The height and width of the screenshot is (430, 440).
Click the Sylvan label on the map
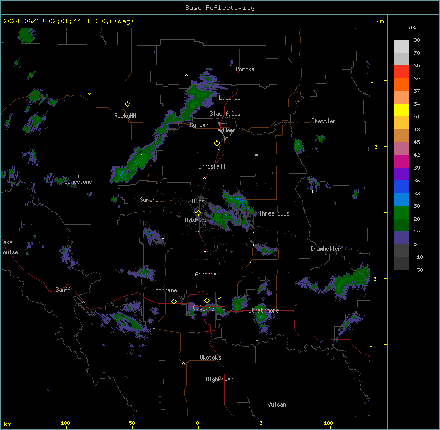(x=199, y=125)
